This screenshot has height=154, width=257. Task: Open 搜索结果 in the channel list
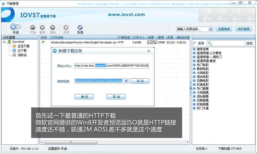[x=203, y=49]
